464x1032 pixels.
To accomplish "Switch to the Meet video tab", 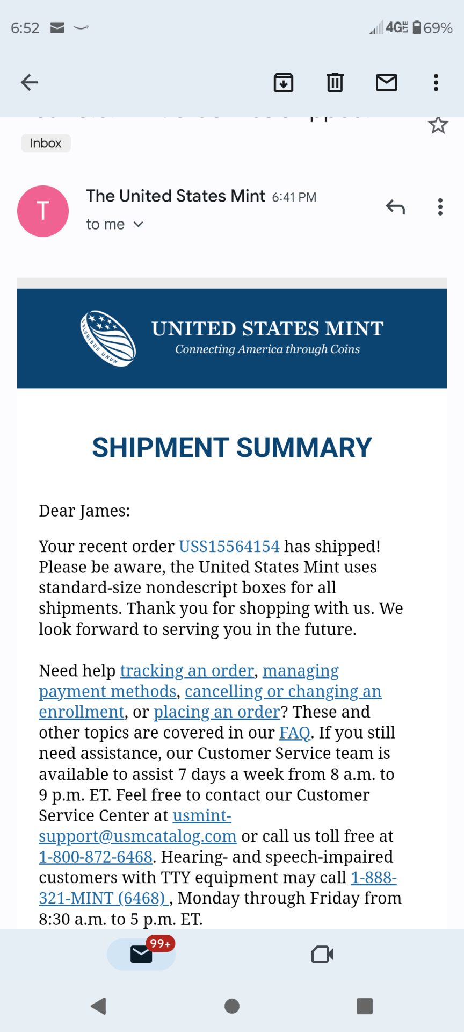I will click(x=322, y=954).
